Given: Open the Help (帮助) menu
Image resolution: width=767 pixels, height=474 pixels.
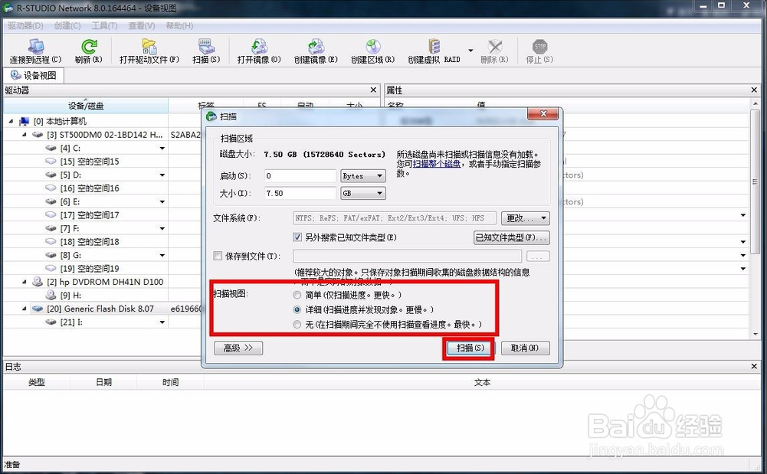Looking at the screenshot, I should (x=179, y=25).
